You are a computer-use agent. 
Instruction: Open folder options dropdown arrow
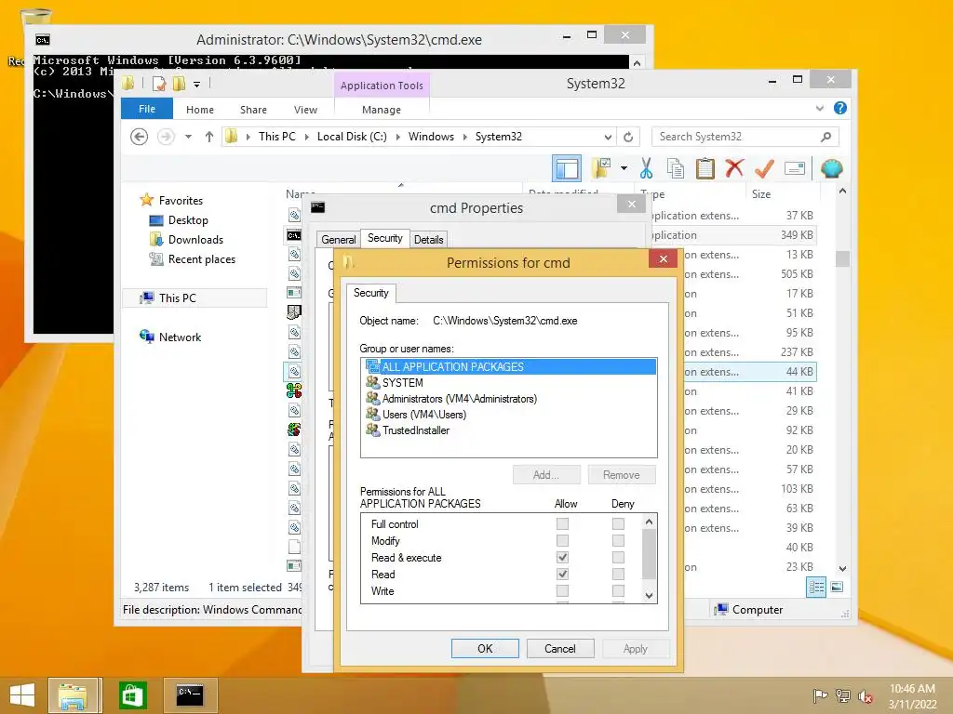pos(624,168)
